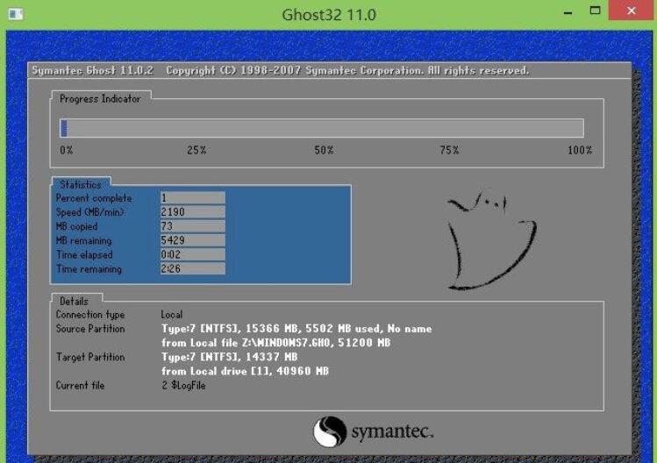Click the Details panel header
657x463 pixels.
click(x=75, y=301)
